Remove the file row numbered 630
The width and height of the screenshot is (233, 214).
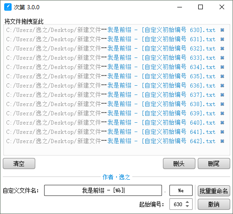coord(222,30)
